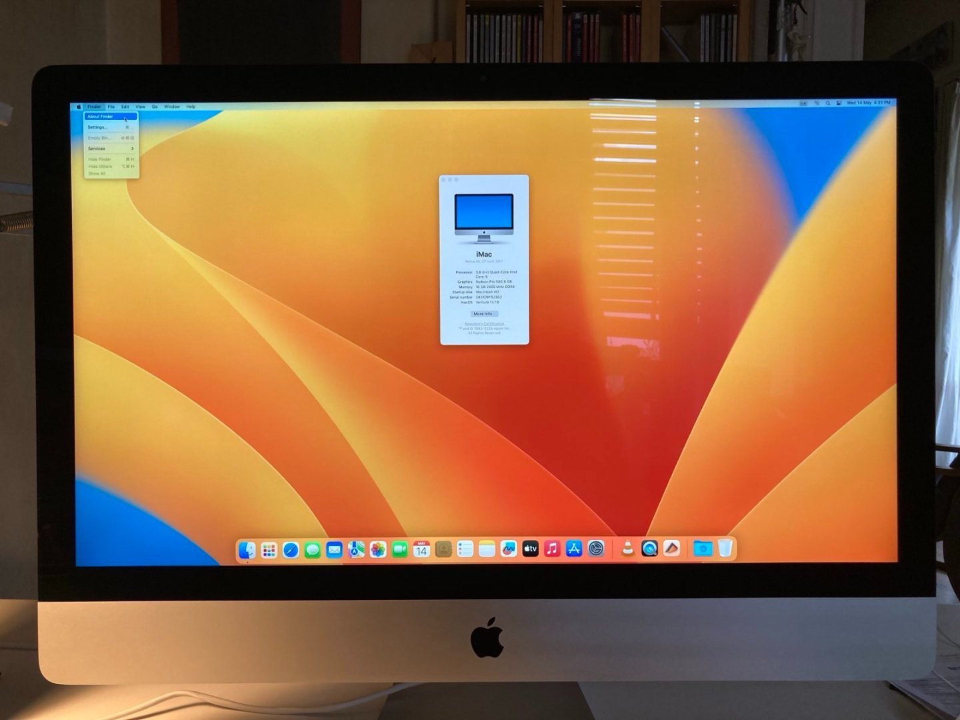Image resolution: width=960 pixels, height=720 pixels.
Task: Open the Apple TV app
Action: click(530, 549)
